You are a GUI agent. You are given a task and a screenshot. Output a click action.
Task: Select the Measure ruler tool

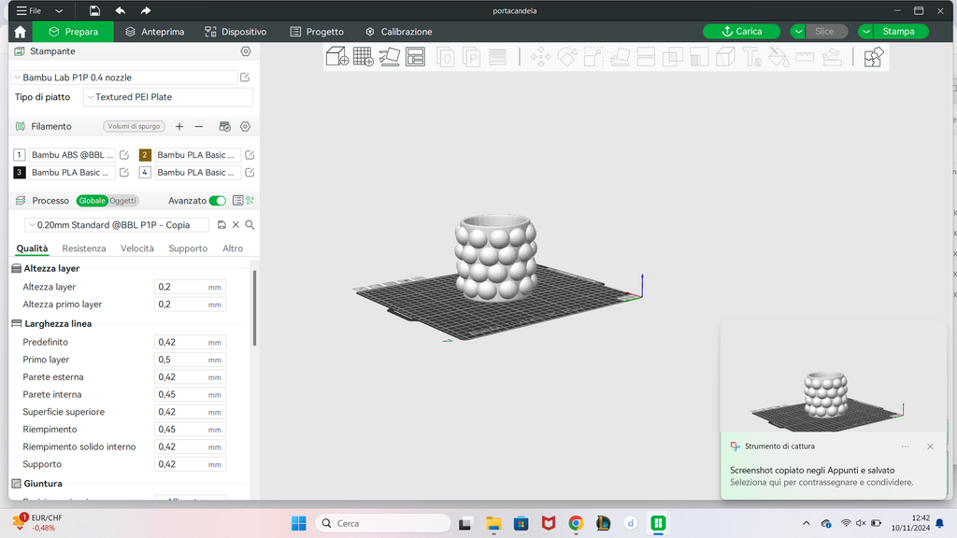pos(805,57)
